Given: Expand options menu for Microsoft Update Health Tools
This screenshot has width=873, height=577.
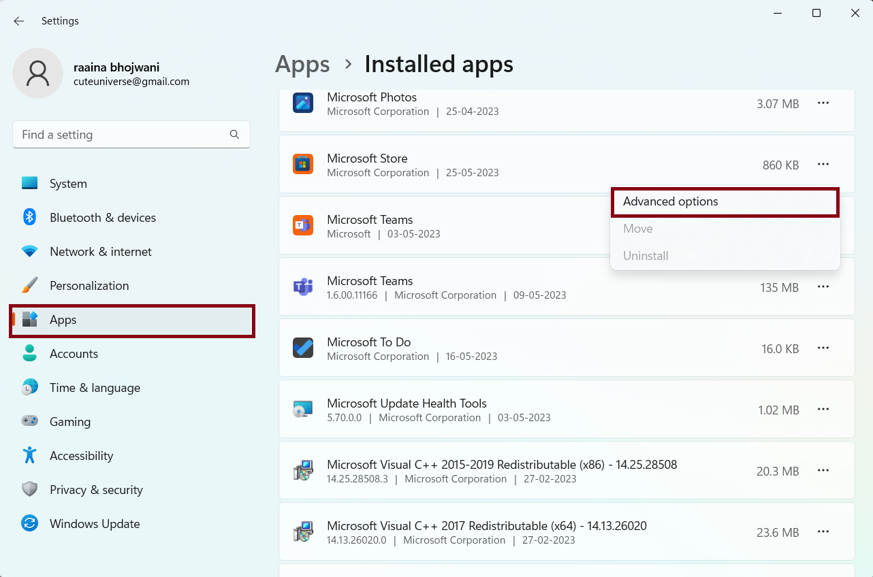Looking at the screenshot, I should (823, 410).
